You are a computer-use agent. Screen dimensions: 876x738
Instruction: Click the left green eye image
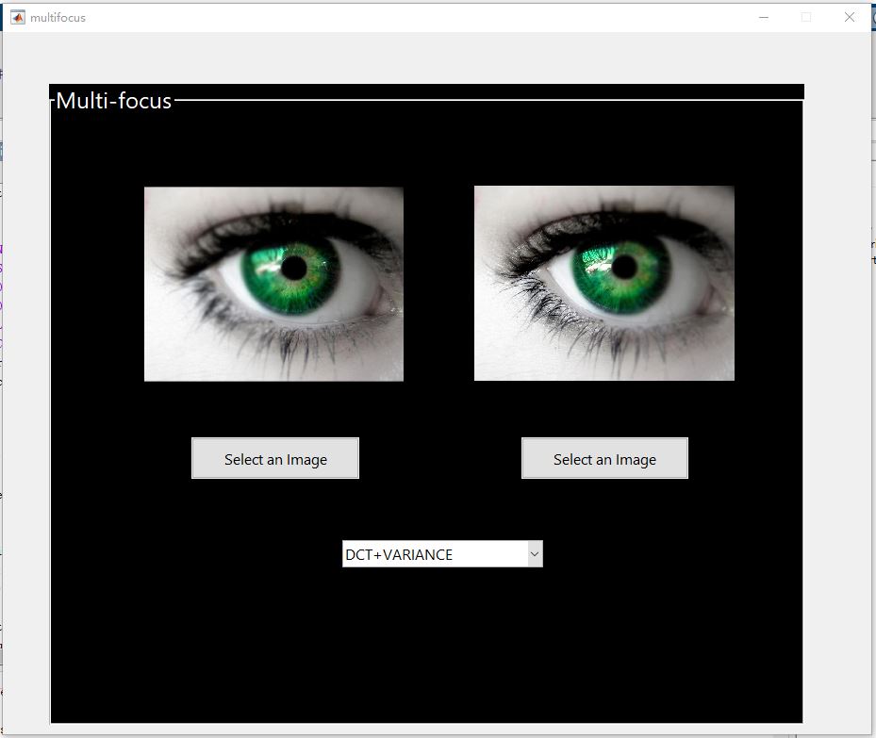click(x=273, y=284)
